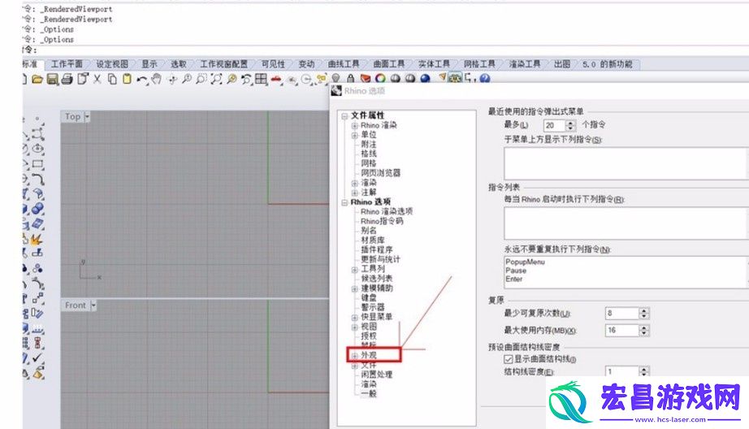Viewport: 749px width, 429px height.
Task: Click inside the startup commands text box
Action: tap(626, 223)
